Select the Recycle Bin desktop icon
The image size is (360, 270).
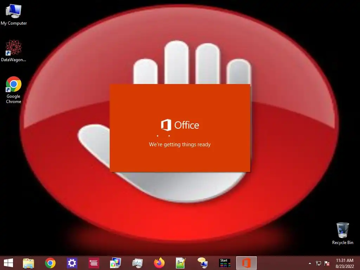point(342,233)
